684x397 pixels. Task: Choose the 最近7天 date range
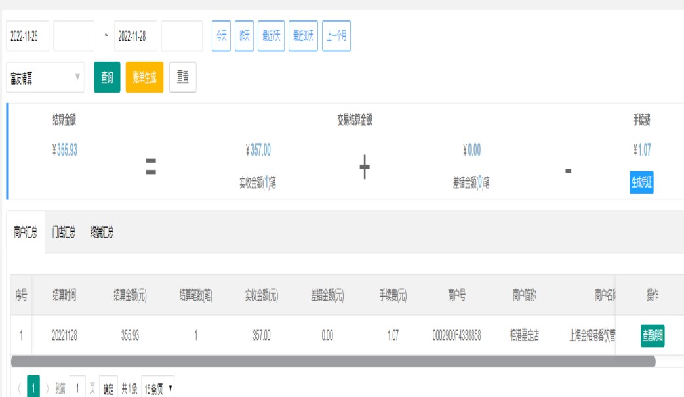point(271,36)
